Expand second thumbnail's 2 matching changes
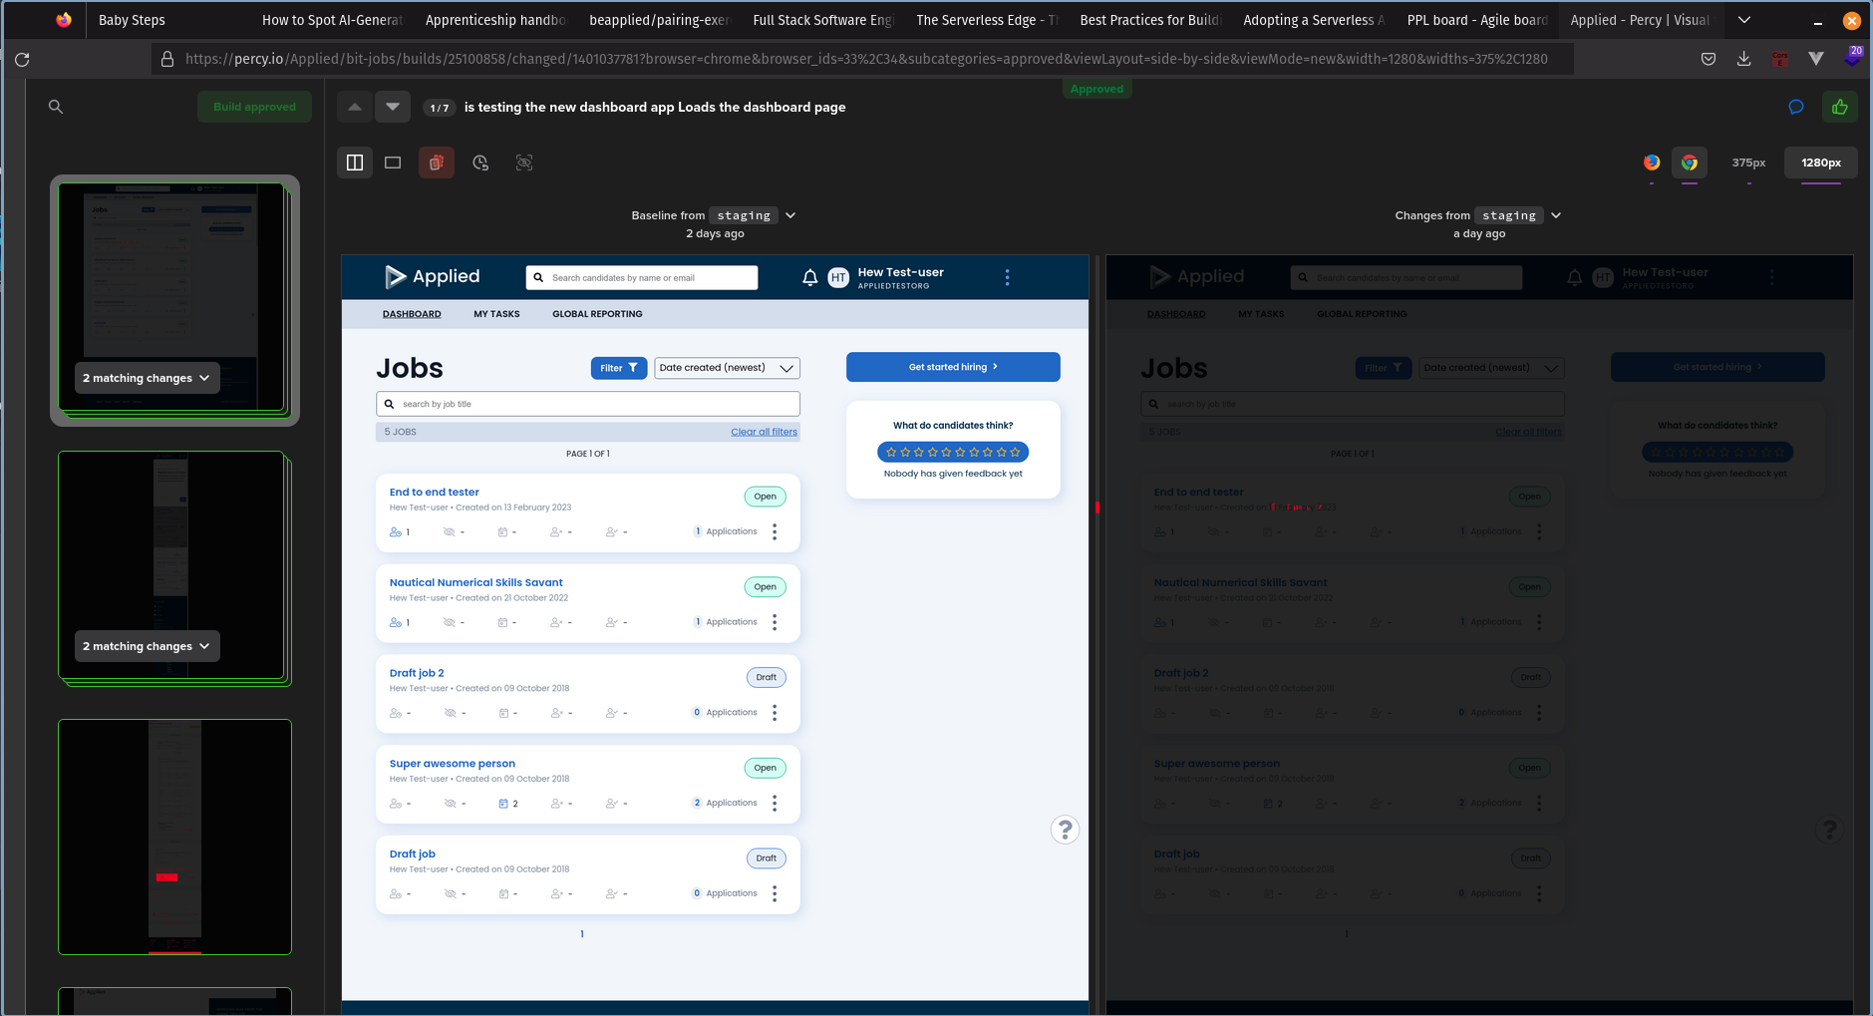Screen dimensions: 1873x1016 [147, 646]
